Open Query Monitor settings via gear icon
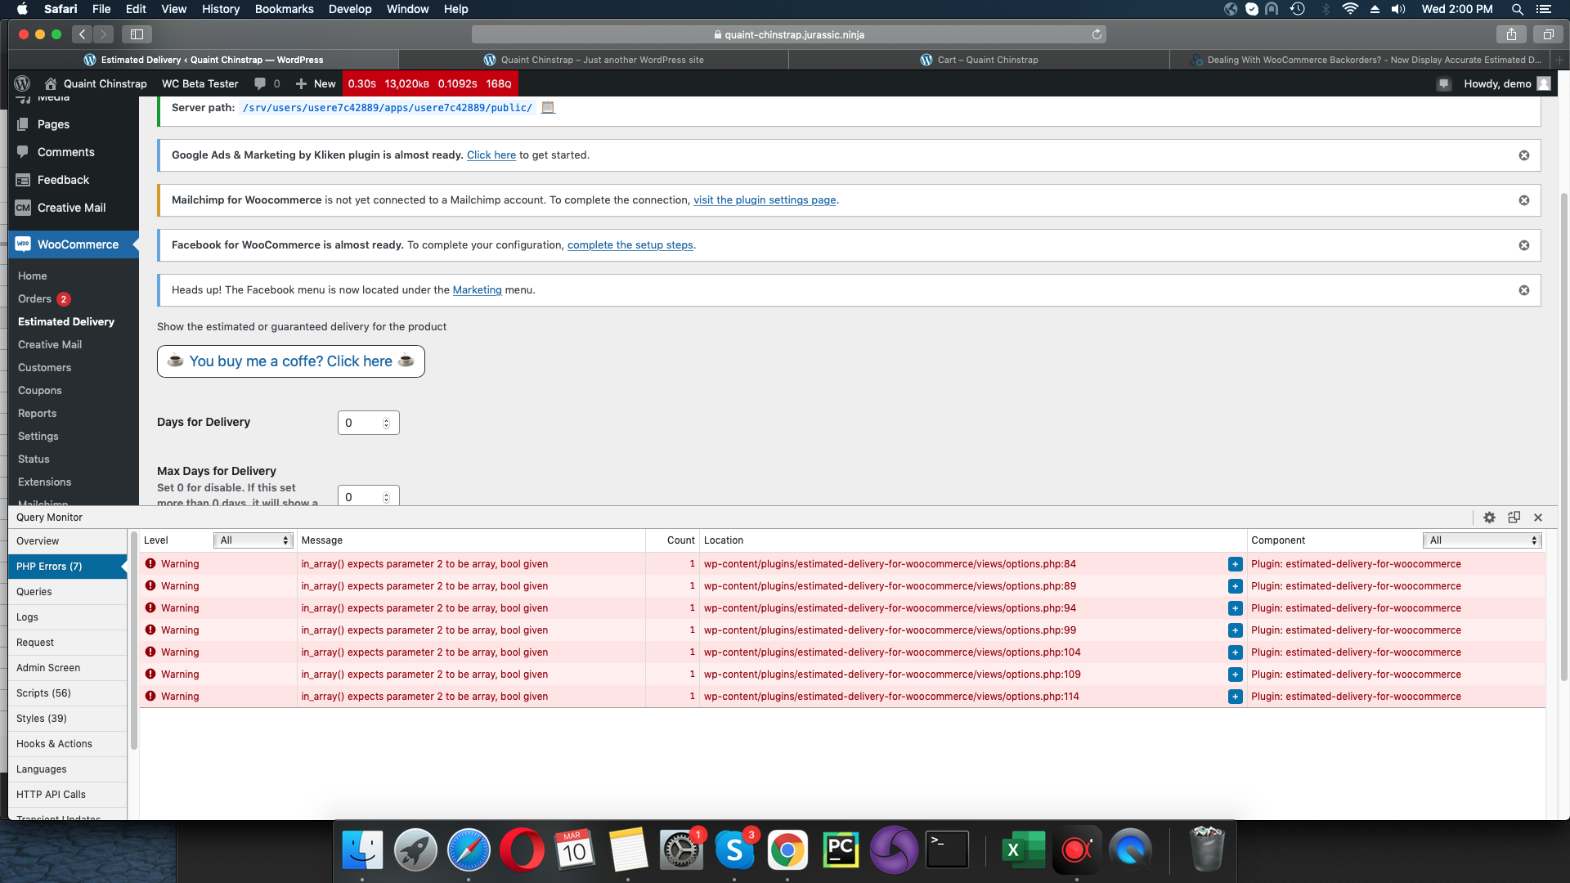Image resolution: width=1570 pixels, height=883 pixels. point(1489,517)
